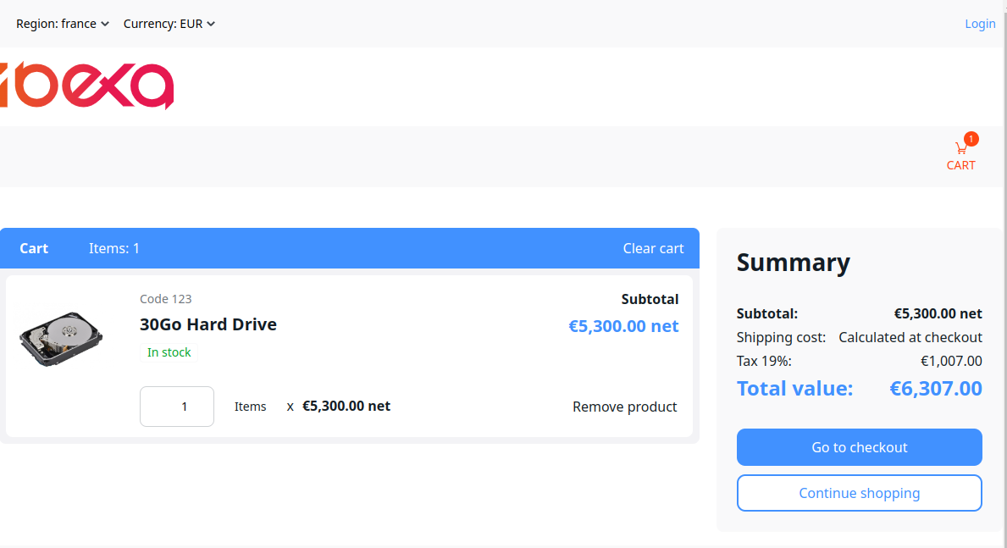Focus the product quantity input field
1007x548 pixels.
177,407
